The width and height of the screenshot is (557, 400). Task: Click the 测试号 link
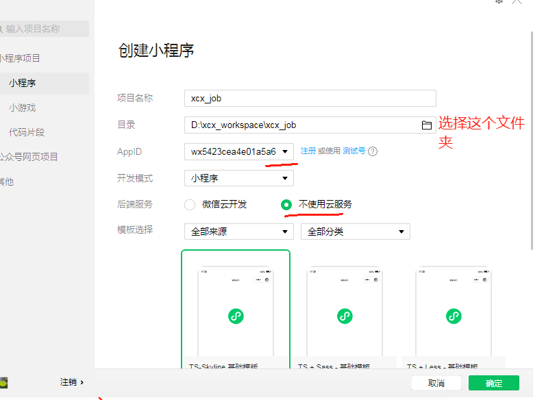click(354, 151)
